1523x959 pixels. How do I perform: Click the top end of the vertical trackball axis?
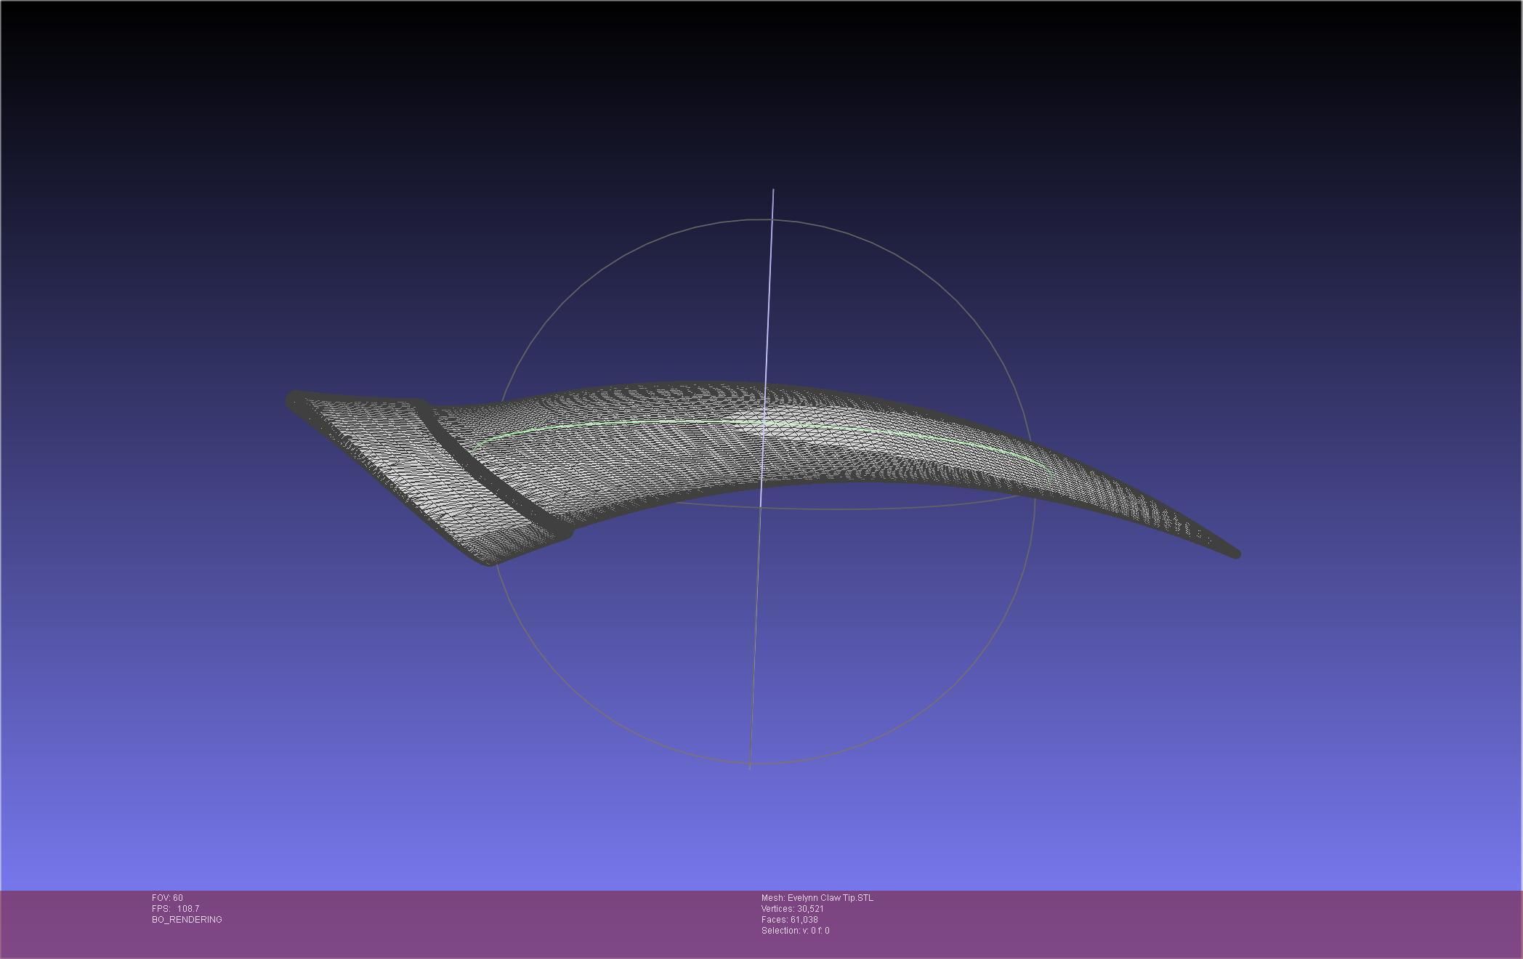tap(773, 191)
